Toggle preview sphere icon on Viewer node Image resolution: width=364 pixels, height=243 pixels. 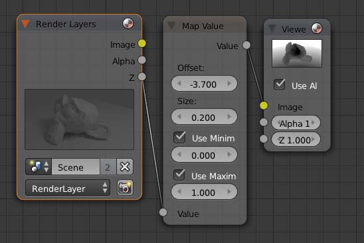317,29
